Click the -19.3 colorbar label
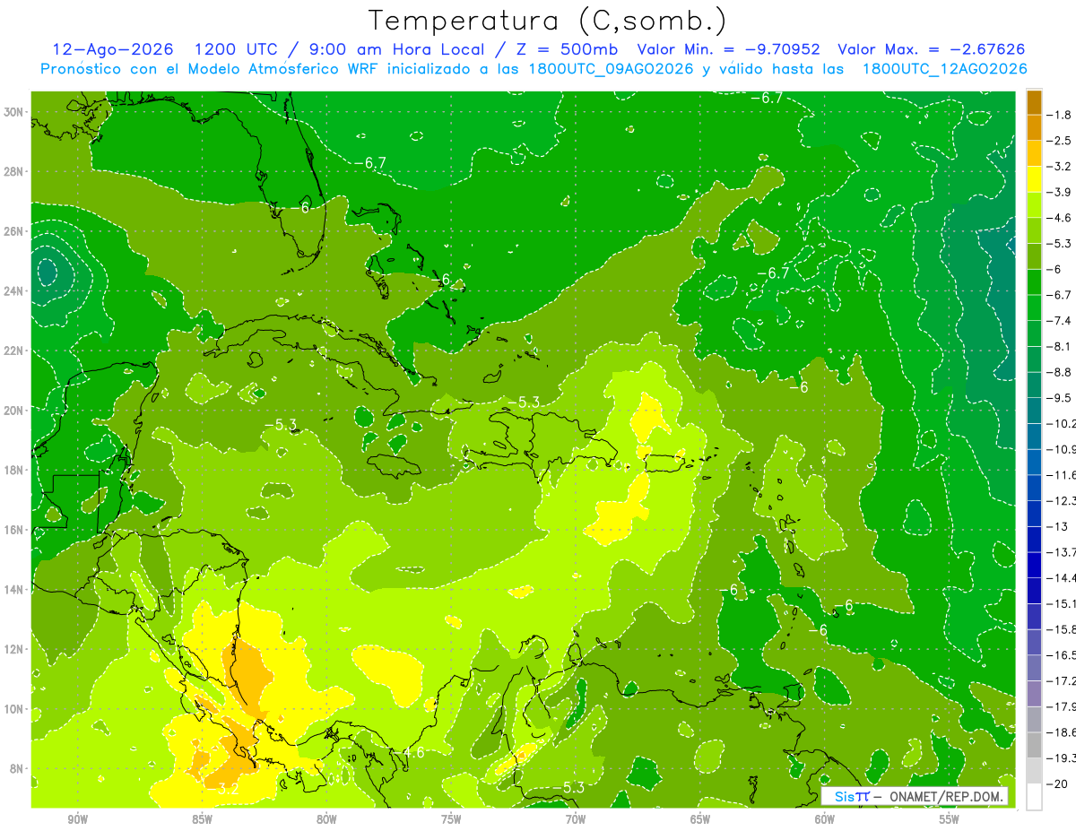This screenshot has width=1076, height=831. pos(1061,757)
